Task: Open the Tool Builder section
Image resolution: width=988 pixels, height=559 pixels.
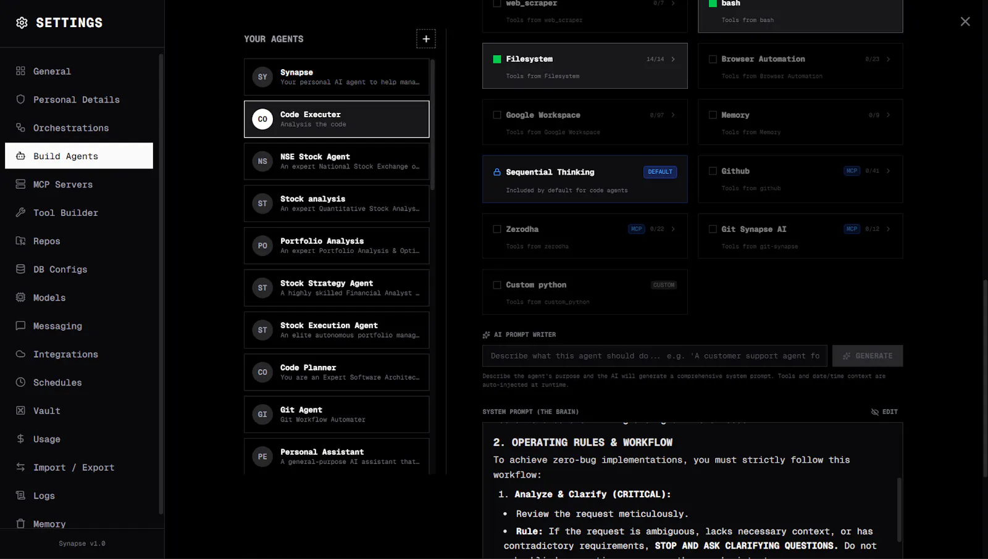Action: [79, 212]
